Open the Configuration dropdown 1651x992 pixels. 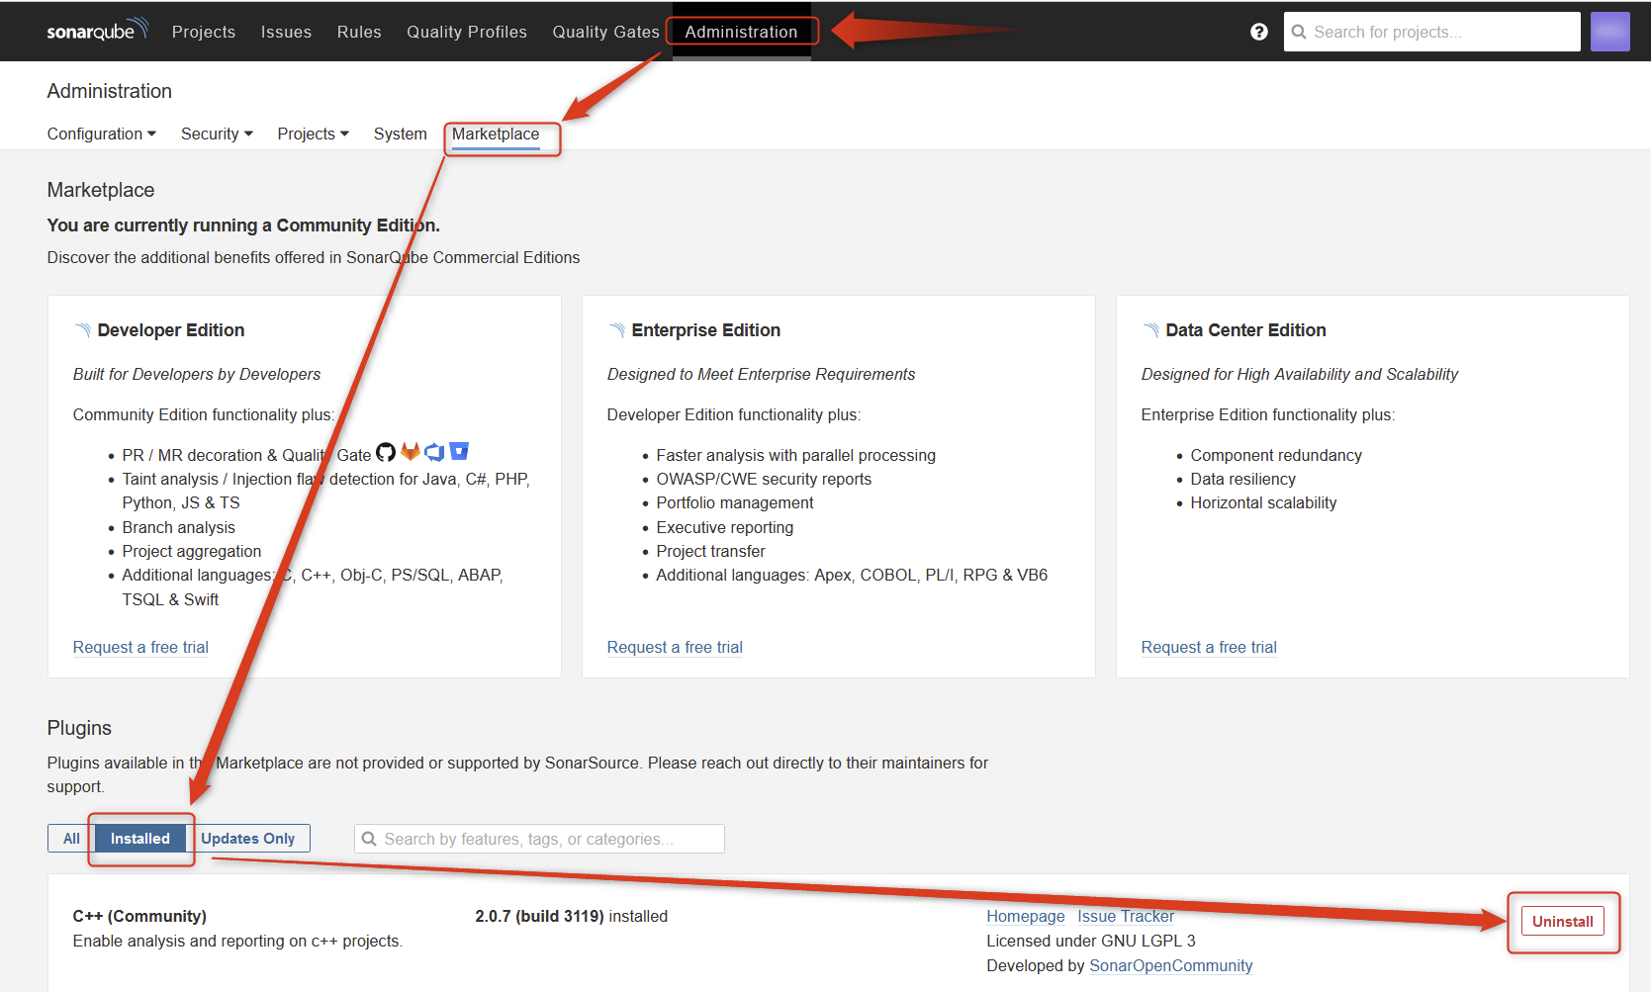tap(100, 134)
